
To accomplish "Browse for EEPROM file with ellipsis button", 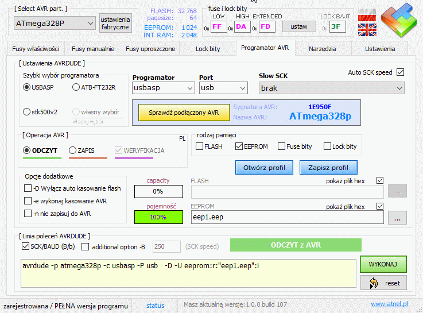I will [398, 217].
